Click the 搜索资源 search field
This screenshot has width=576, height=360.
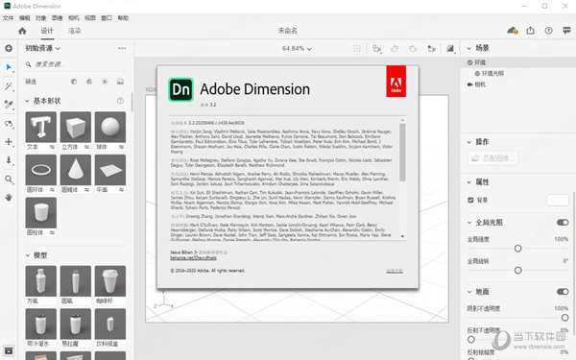[75, 64]
